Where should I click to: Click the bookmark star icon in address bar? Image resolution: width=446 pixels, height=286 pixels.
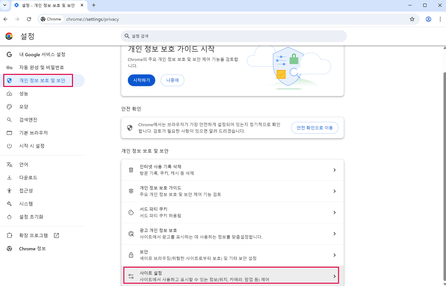tap(412, 19)
